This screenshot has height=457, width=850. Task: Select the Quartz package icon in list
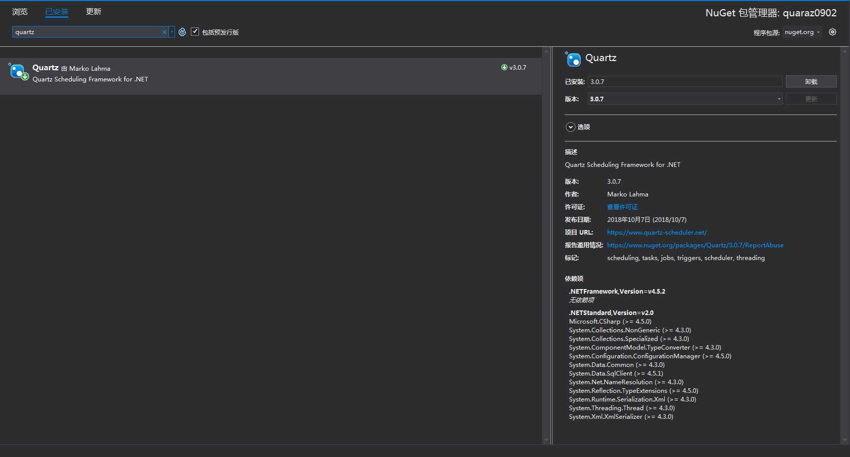[18, 72]
